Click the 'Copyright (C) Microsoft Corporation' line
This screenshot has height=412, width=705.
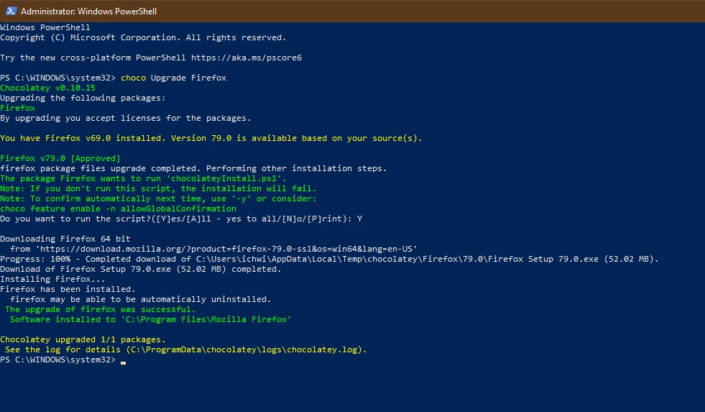click(143, 37)
